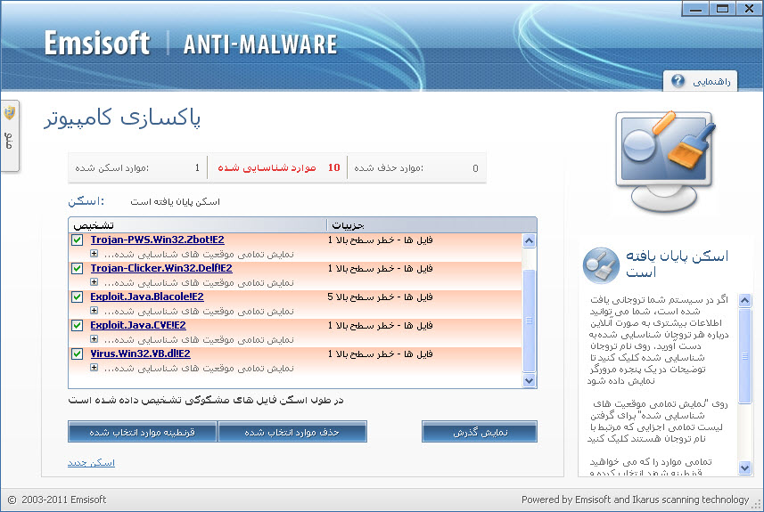The image size is (764, 512).
Task: Click the جزییات column header
Action: [431, 225]
